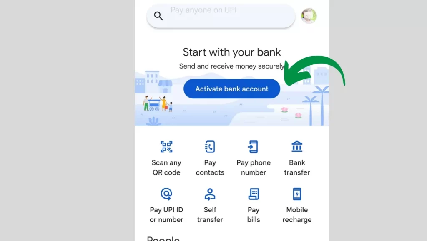Tap the Pay UPI ID or number icon
The width and height of the screenshot is (427, 241).
[x=166, y=194]
